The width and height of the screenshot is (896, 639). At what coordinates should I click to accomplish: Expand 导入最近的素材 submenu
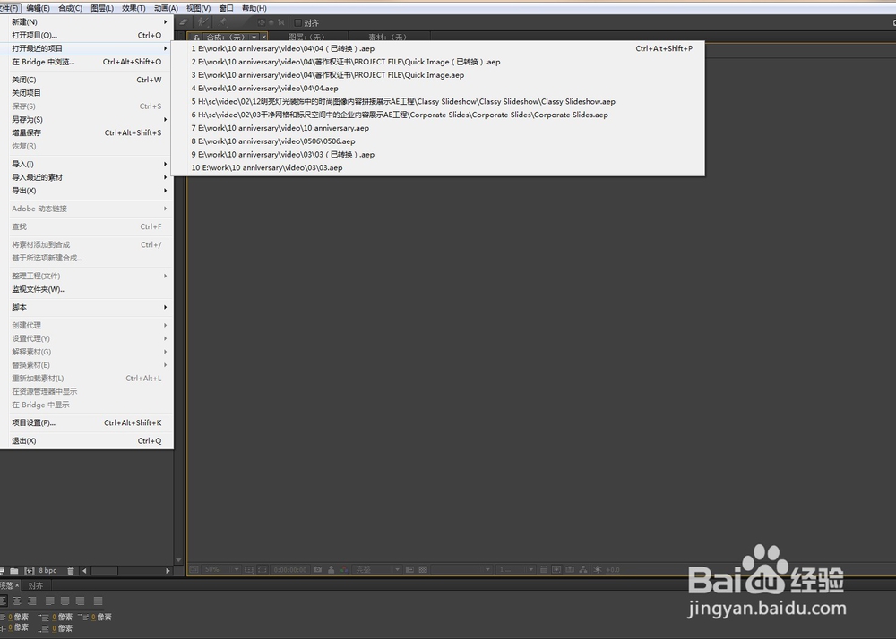click(x=87, y=177)
